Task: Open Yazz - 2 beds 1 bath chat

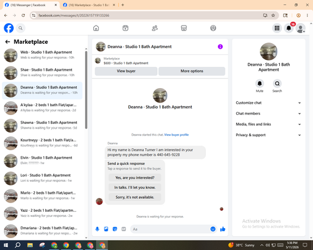Action: (43, 214)
